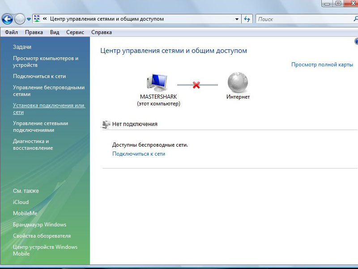The width and height of the screenshot is (358, 269).
Task: Click the search magnifier icon
Action: tap(356, 19)
